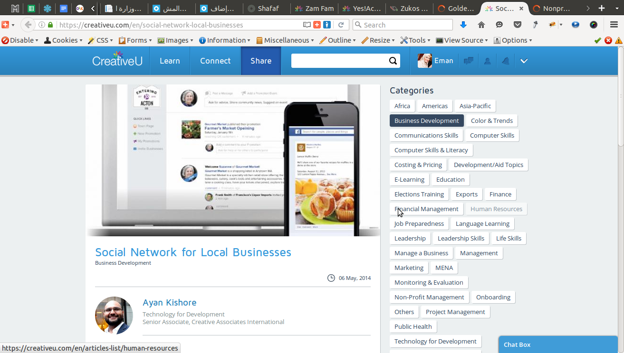Image resolution: width=624 pixels, height=353 pixels.
Task: Open the friends profile icon in header
Action: coord(487,61)
